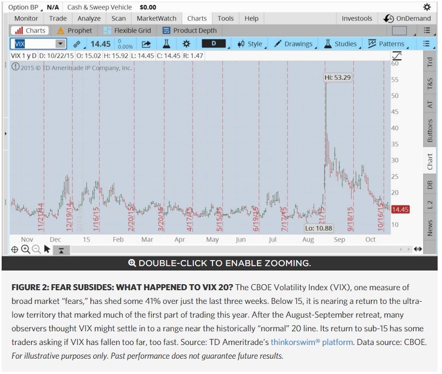
Task: Click the 2/20/15 expiration date marker
Action: (x=131, y=217)
